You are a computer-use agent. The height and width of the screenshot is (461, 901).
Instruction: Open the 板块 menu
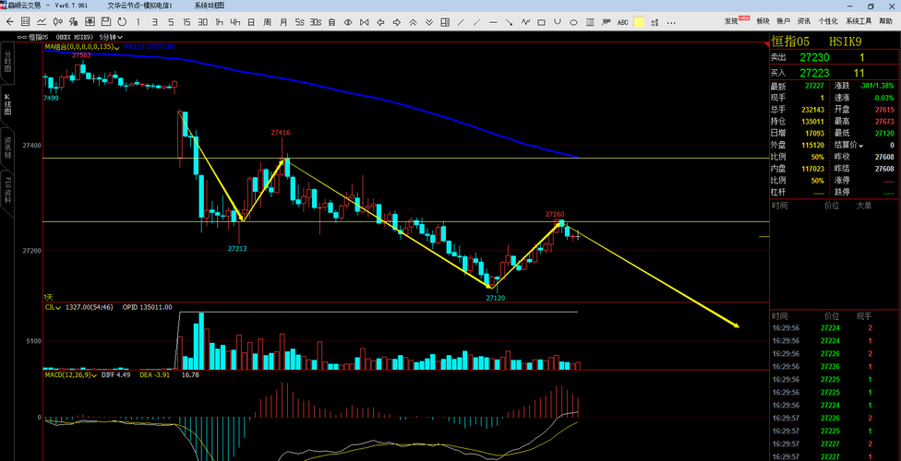click(x=763, y=21)
